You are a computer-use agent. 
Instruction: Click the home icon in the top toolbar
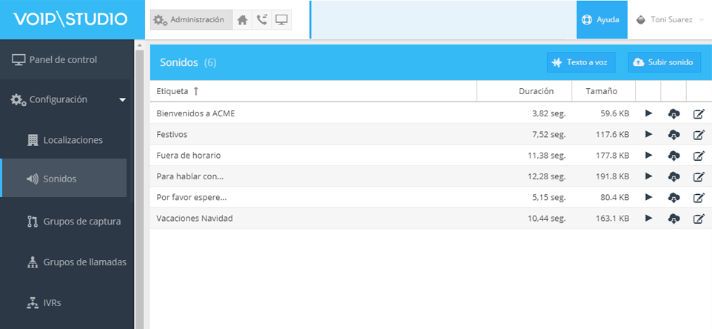[x=242, y=20]
